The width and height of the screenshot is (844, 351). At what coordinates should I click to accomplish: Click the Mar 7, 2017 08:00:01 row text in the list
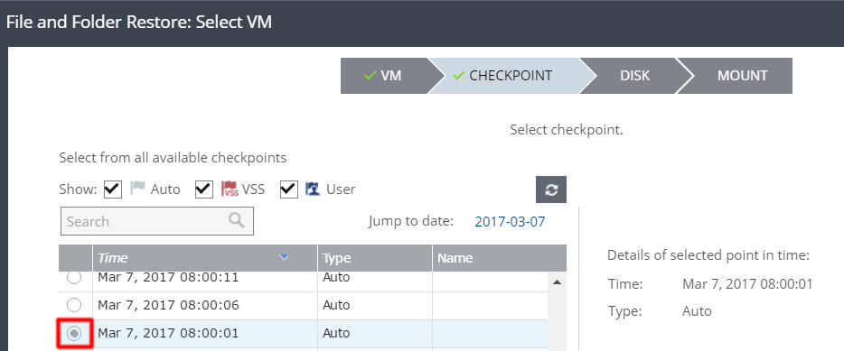pyautogui.click(x=168, y=333)
